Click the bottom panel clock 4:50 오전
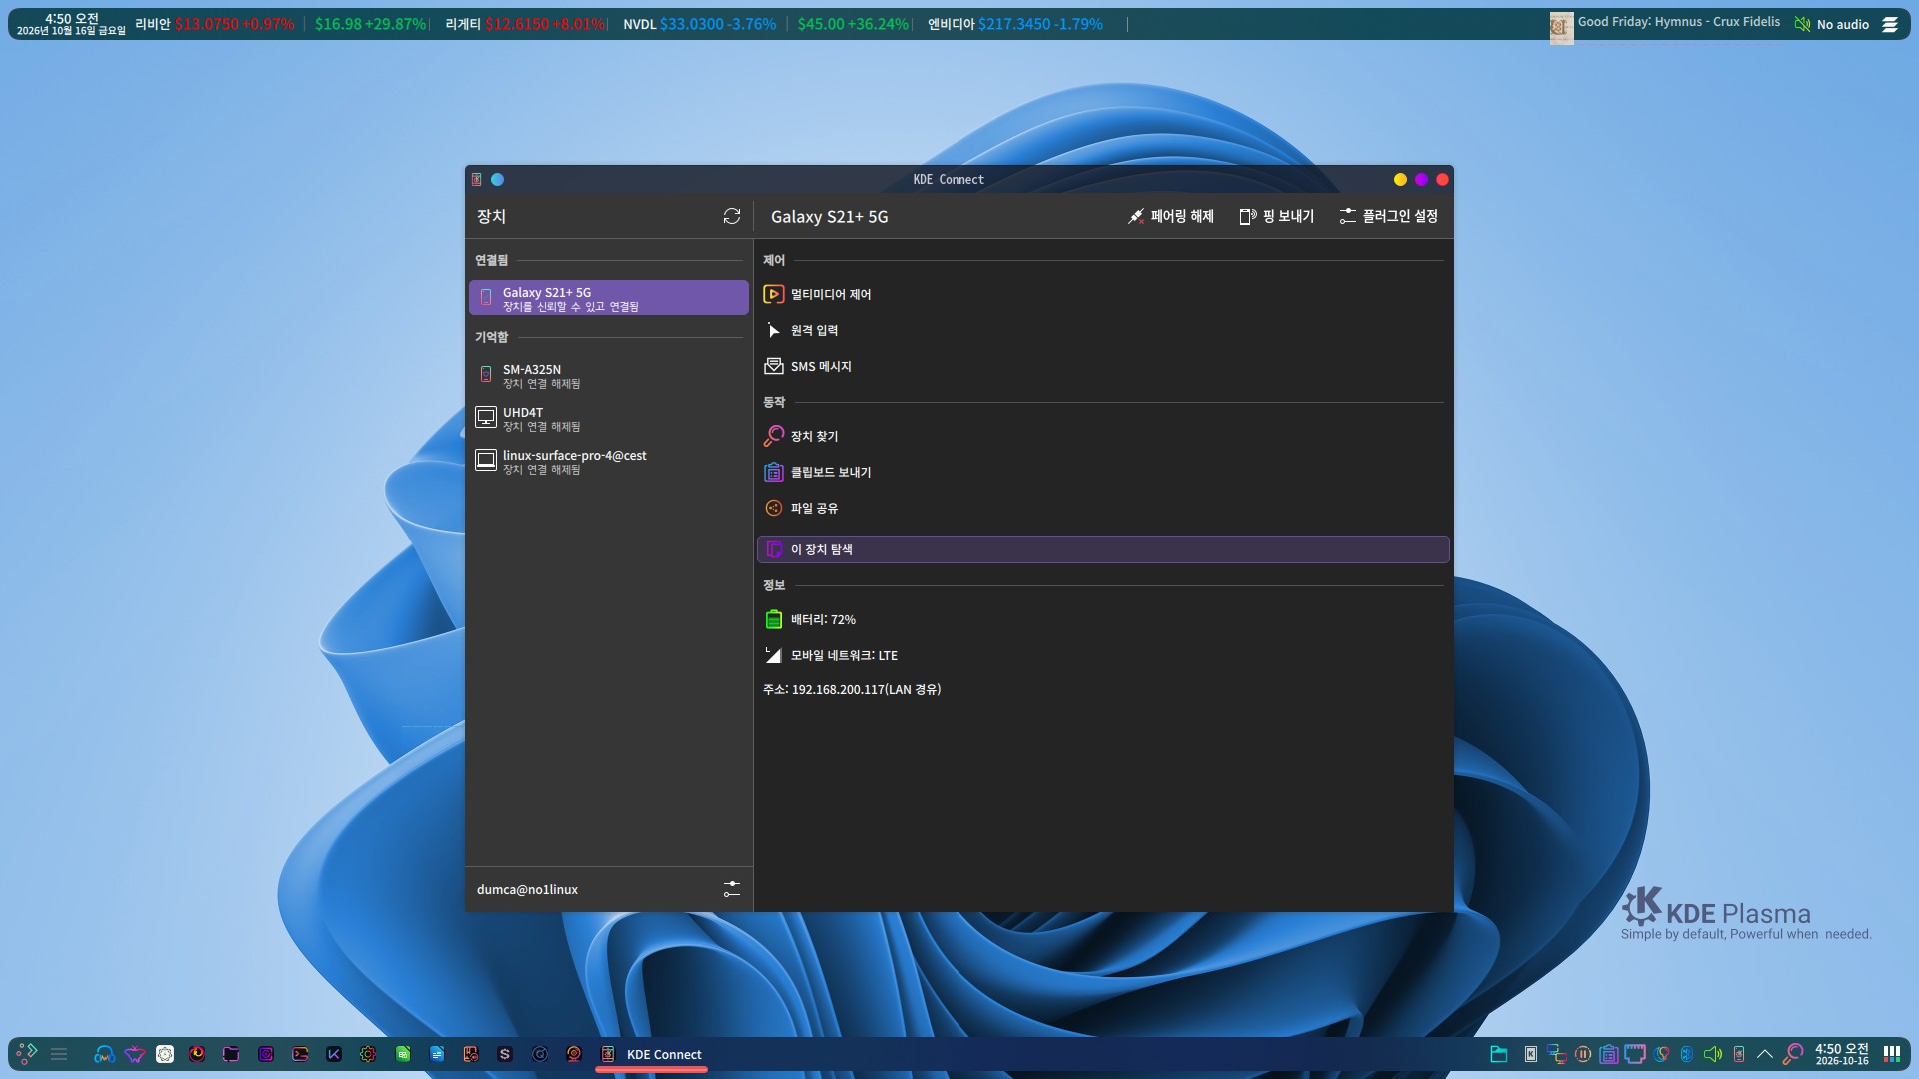 coord(1842,1054)
